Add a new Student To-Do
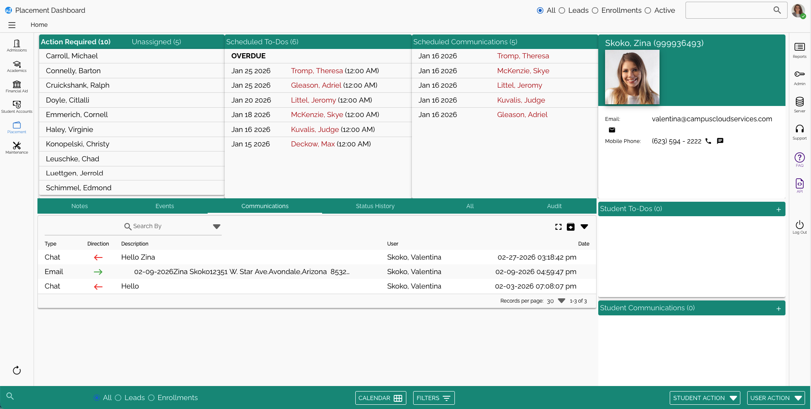The width and height of the screenshot is (811, 409). point(778,209)
